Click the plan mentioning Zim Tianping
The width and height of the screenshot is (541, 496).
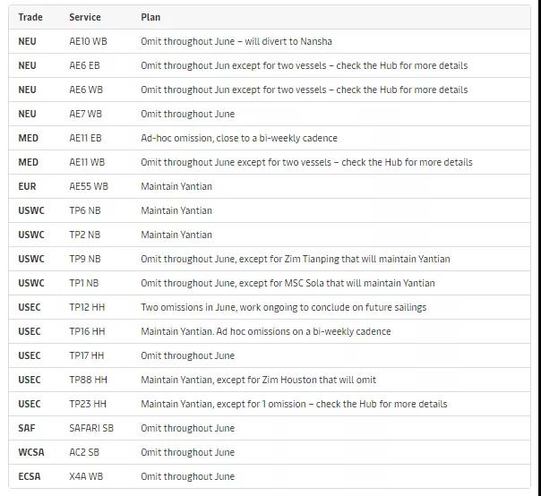[x=296, y=259]
